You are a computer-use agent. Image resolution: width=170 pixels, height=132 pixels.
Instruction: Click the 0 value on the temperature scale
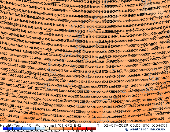[64, 131]
